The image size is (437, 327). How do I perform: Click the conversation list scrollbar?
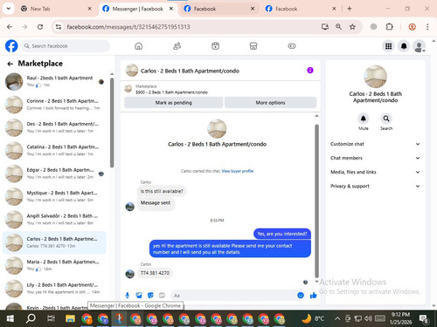112,123
